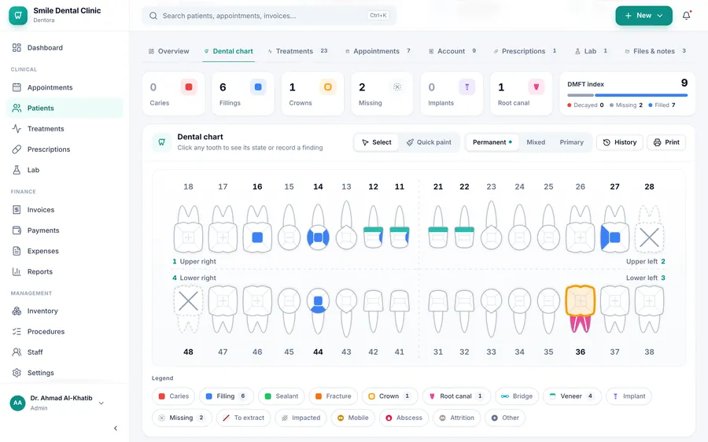Open Settings in the sidebar

[65, 373]
